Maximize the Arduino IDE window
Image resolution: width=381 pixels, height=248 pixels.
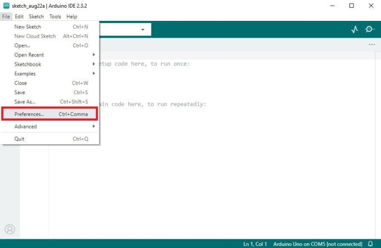pyautogui.click(x=351, y=6)
